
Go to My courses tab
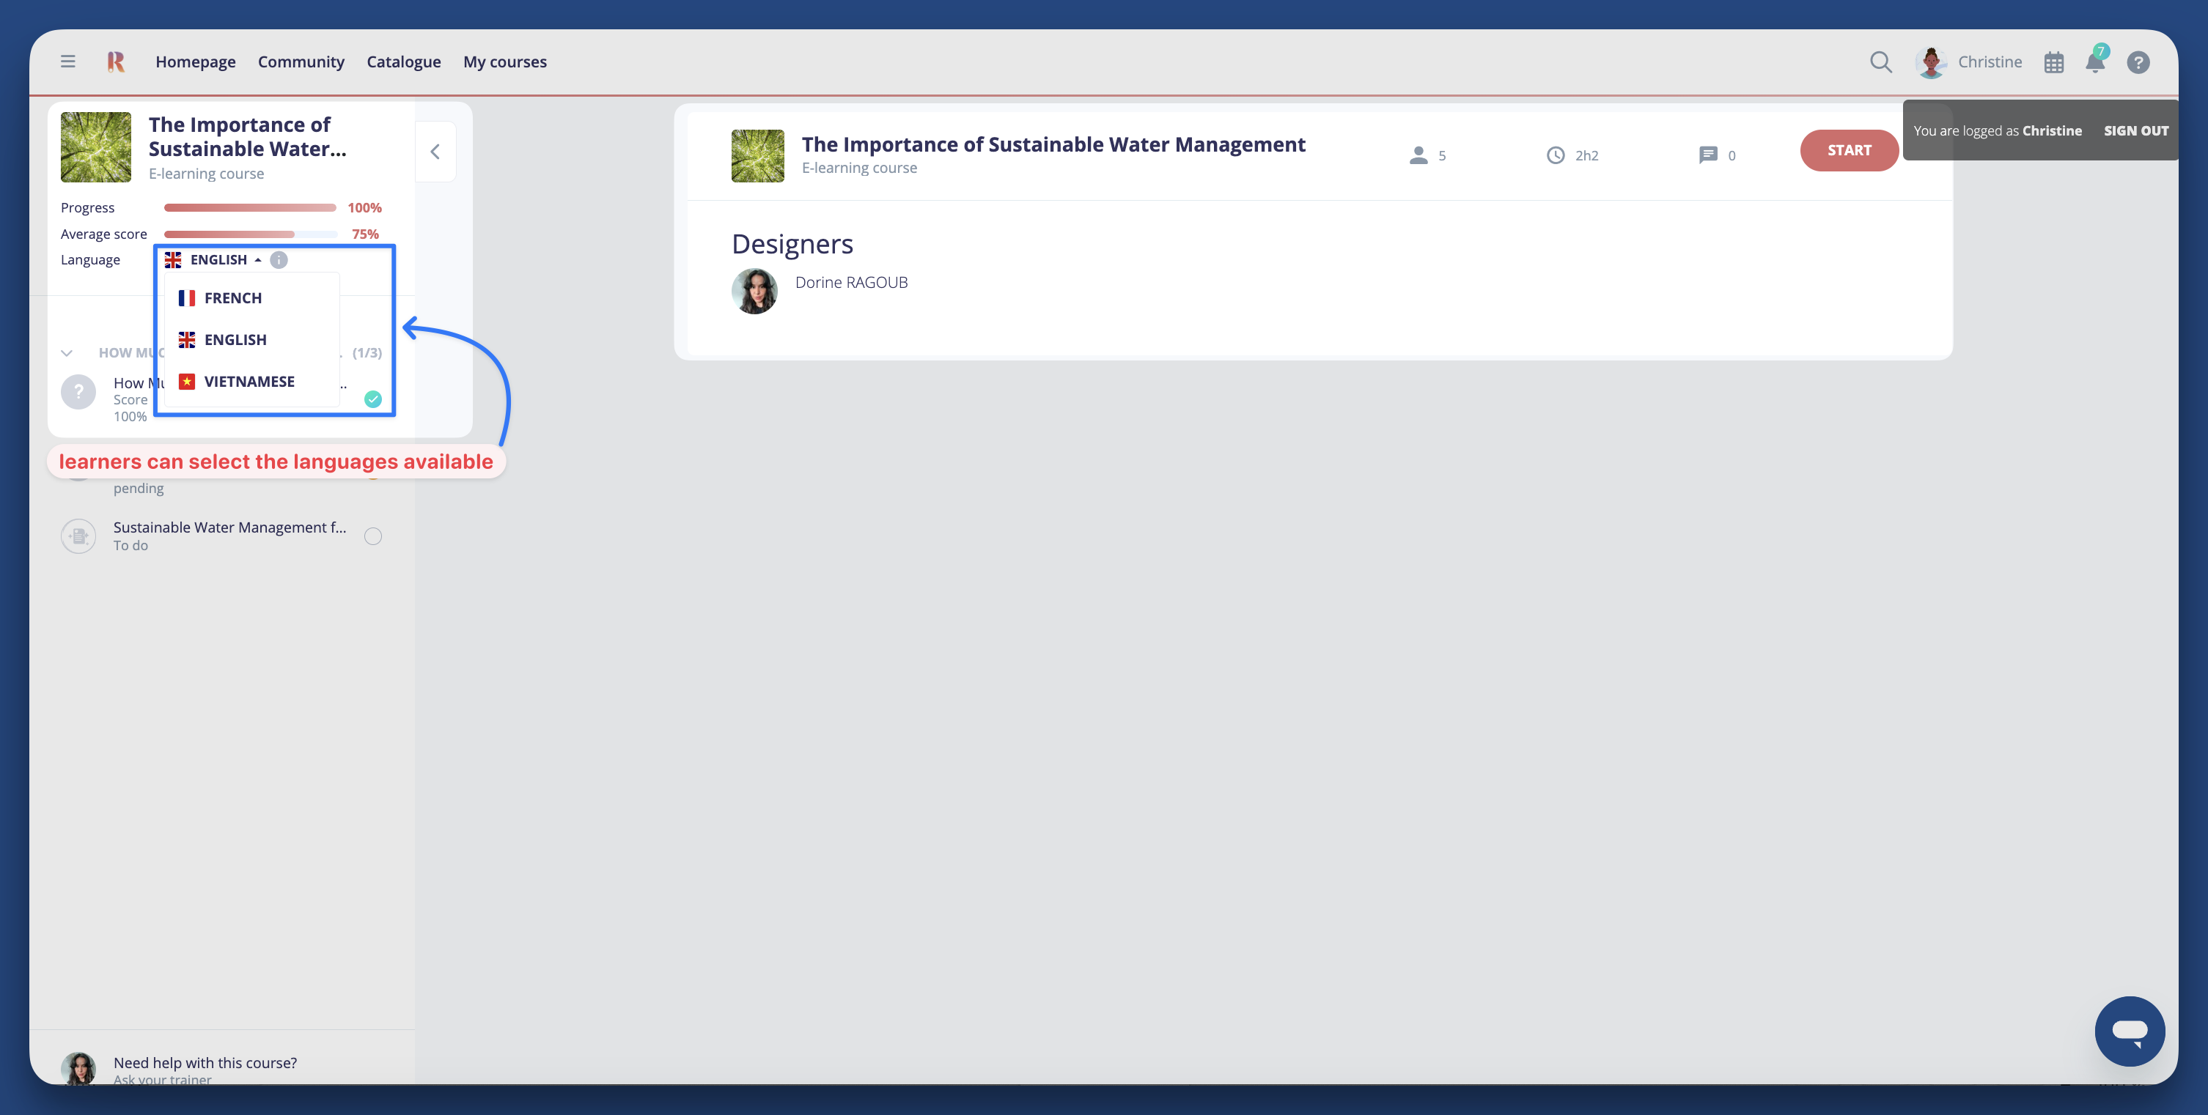[x=504, y=62]
